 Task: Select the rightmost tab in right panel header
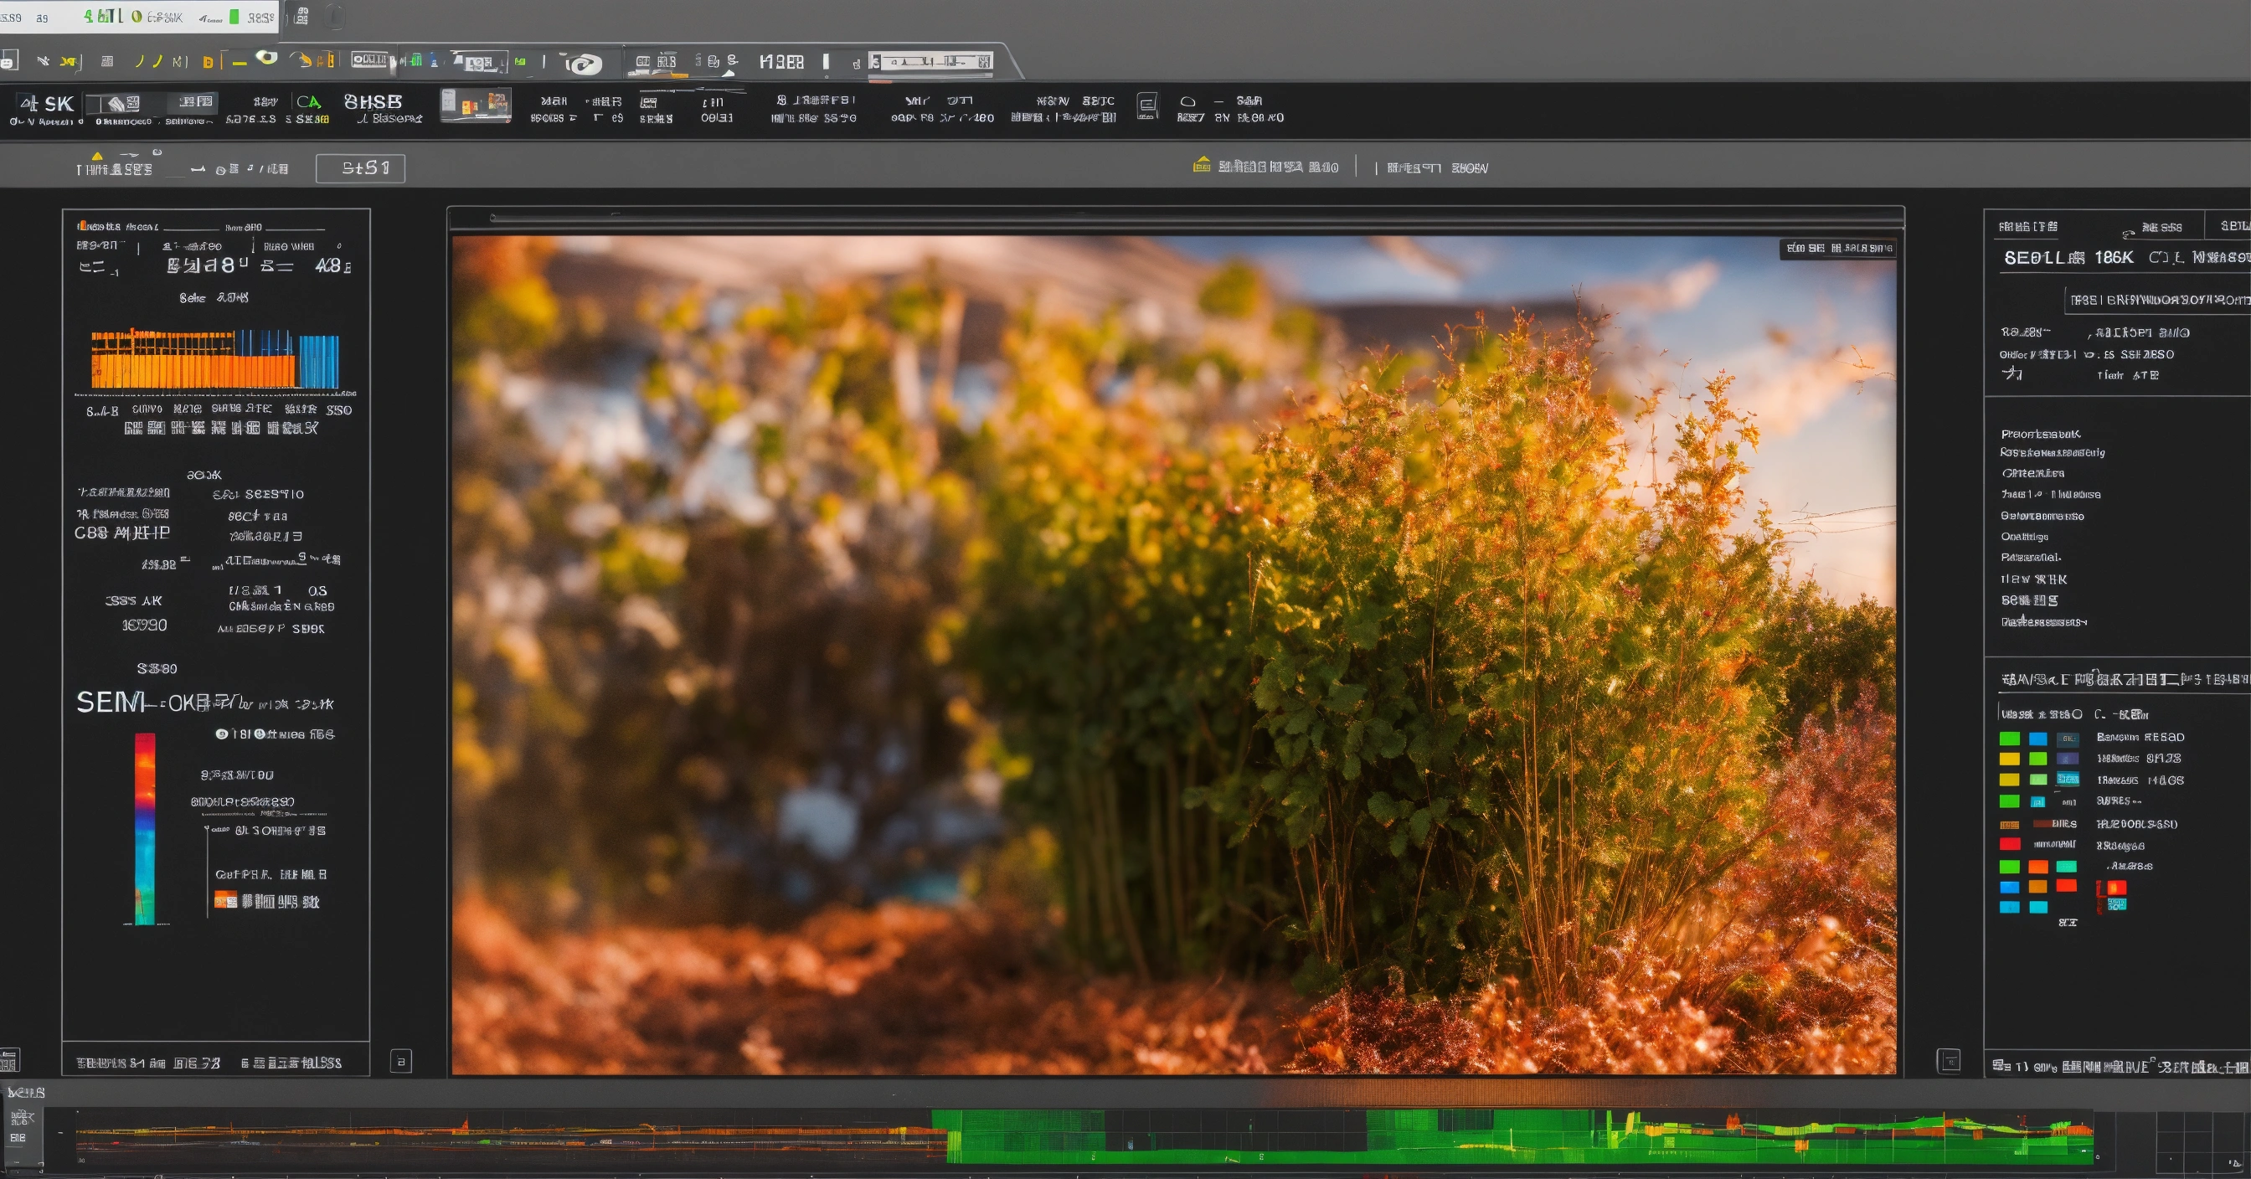coord(2230,225)
